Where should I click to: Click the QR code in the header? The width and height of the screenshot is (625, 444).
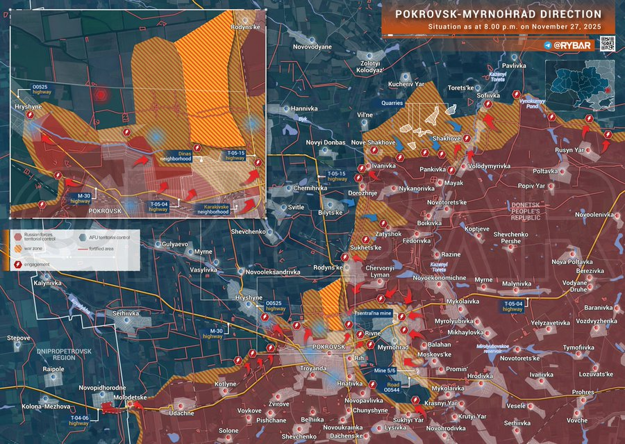pos(608,44)
